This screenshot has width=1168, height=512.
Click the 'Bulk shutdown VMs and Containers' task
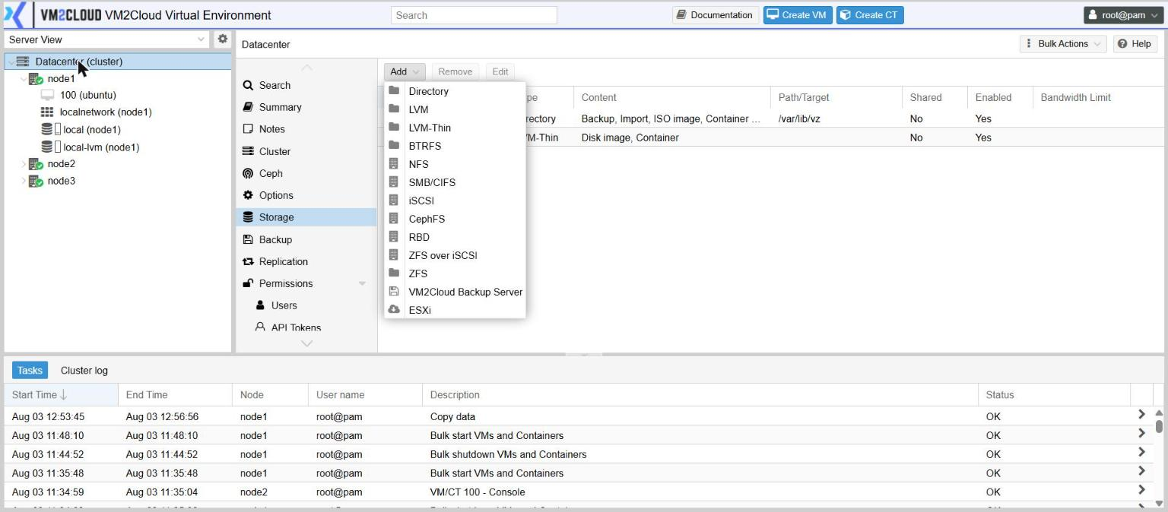(x=508, y=454)
